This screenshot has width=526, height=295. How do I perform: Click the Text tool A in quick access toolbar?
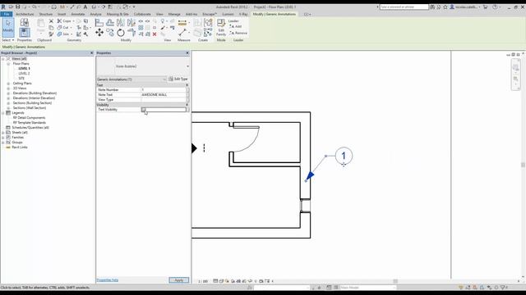(x=85, y=7)
